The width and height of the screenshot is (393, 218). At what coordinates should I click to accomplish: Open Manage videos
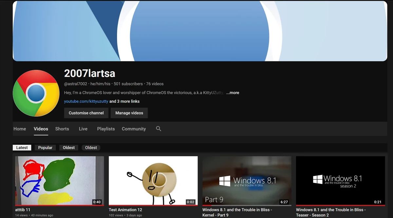pos(129,113)
